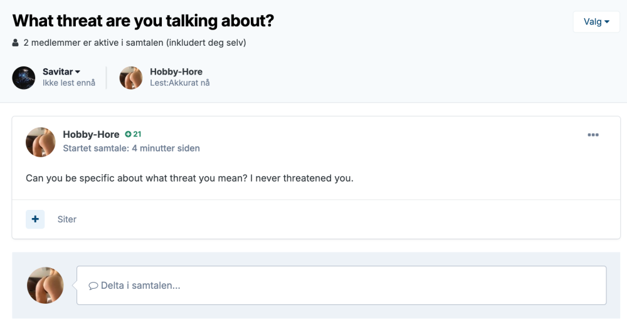
Task: Click the post author's avatar
Action: pyautogui.click(x=41, y=142)
